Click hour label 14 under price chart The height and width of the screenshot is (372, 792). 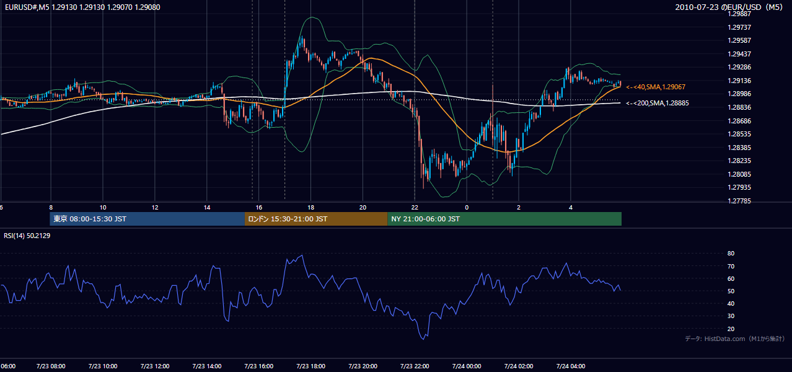click(x=207, y=207)
